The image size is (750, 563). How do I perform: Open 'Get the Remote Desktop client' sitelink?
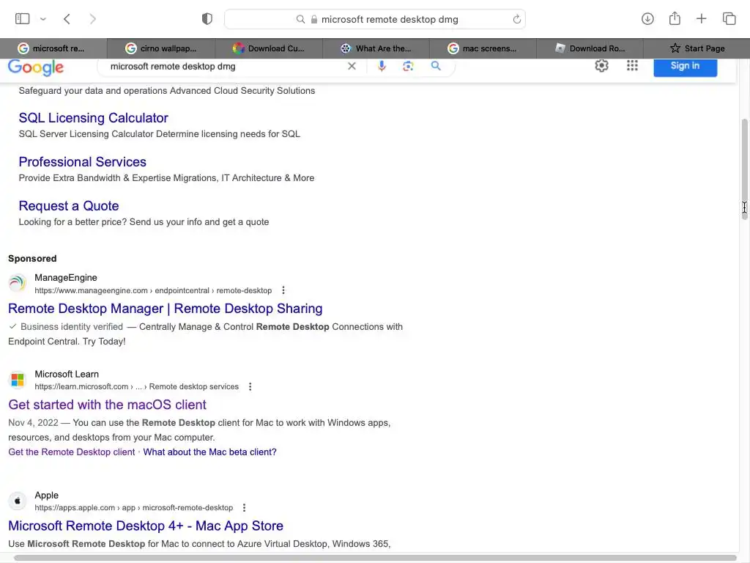(71, 452)
